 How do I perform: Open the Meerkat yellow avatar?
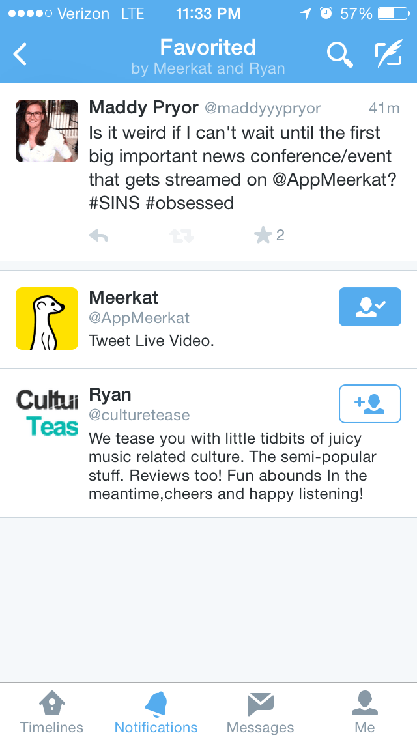tap(47, 319)
